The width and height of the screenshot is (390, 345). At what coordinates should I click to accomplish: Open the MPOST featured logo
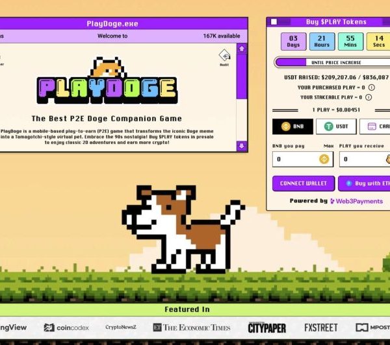[372, 327]
